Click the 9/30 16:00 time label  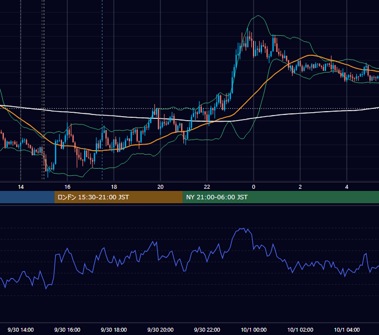coord(67,329)
